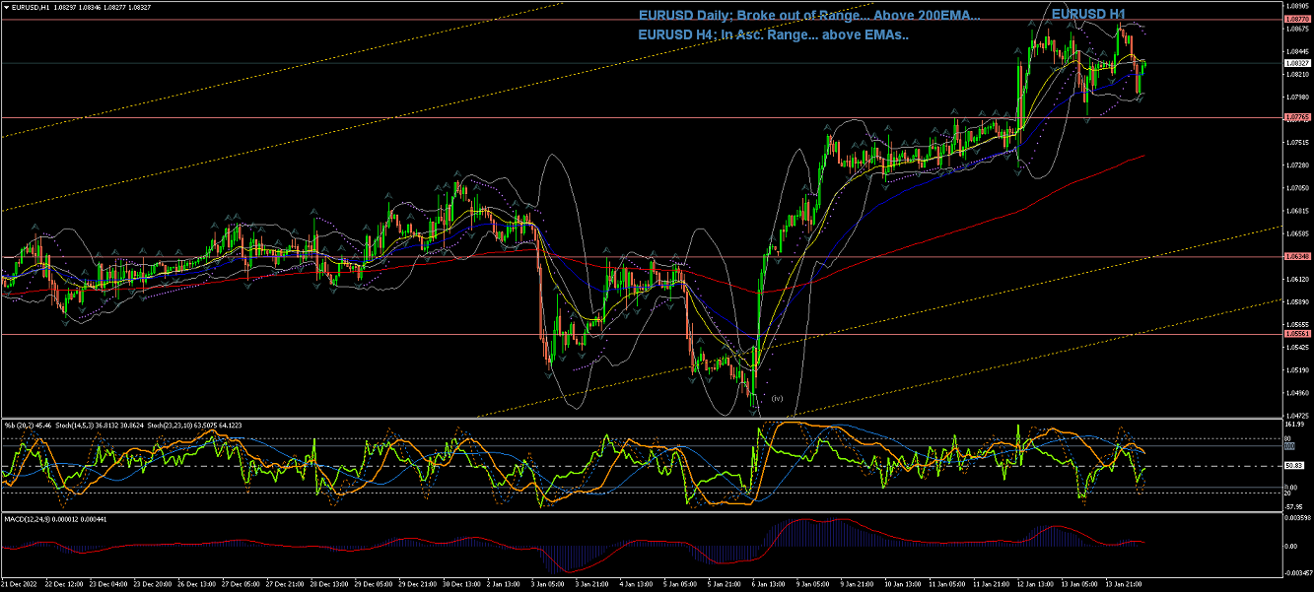Click the -57.95 oscillator scale value

point(1293,506)
